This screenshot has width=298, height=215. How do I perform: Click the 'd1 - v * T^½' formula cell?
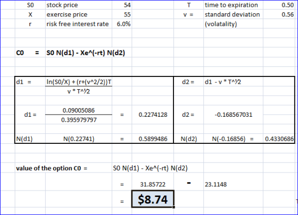[223, 82]
